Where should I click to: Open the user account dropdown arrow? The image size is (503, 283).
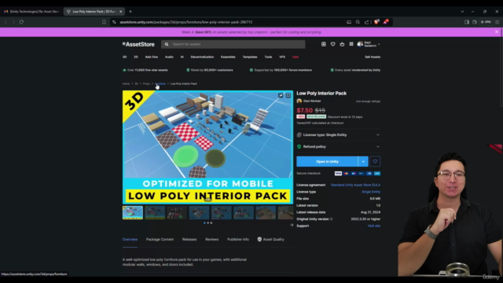click(379, 44)
